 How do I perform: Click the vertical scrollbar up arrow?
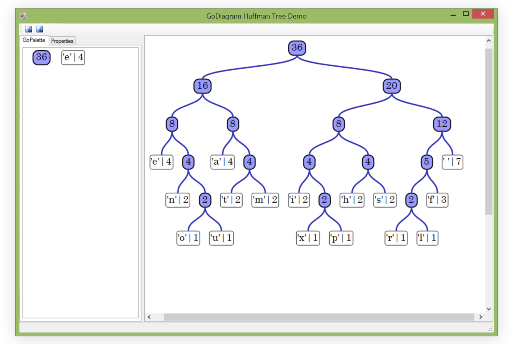point(489,41)
